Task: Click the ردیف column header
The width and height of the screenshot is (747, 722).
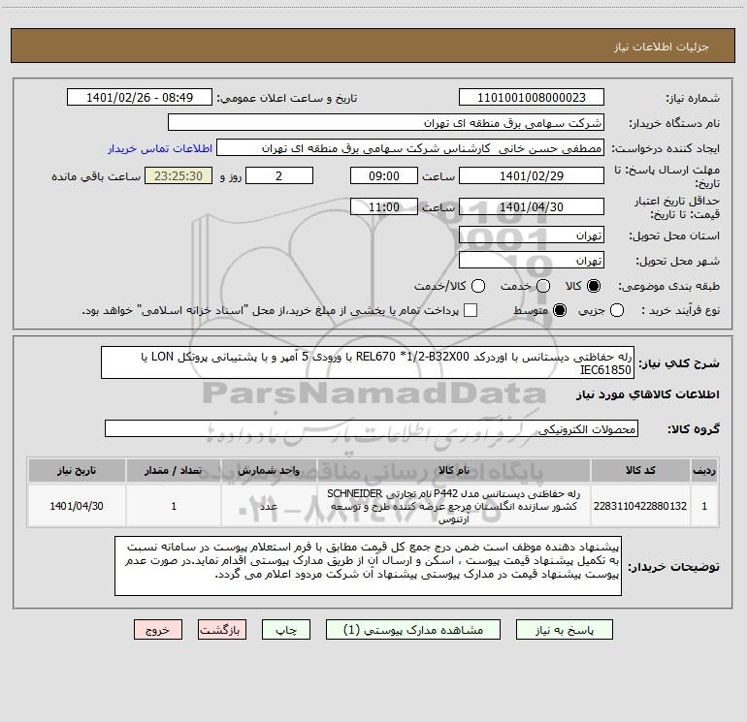Action: [704, 470]
